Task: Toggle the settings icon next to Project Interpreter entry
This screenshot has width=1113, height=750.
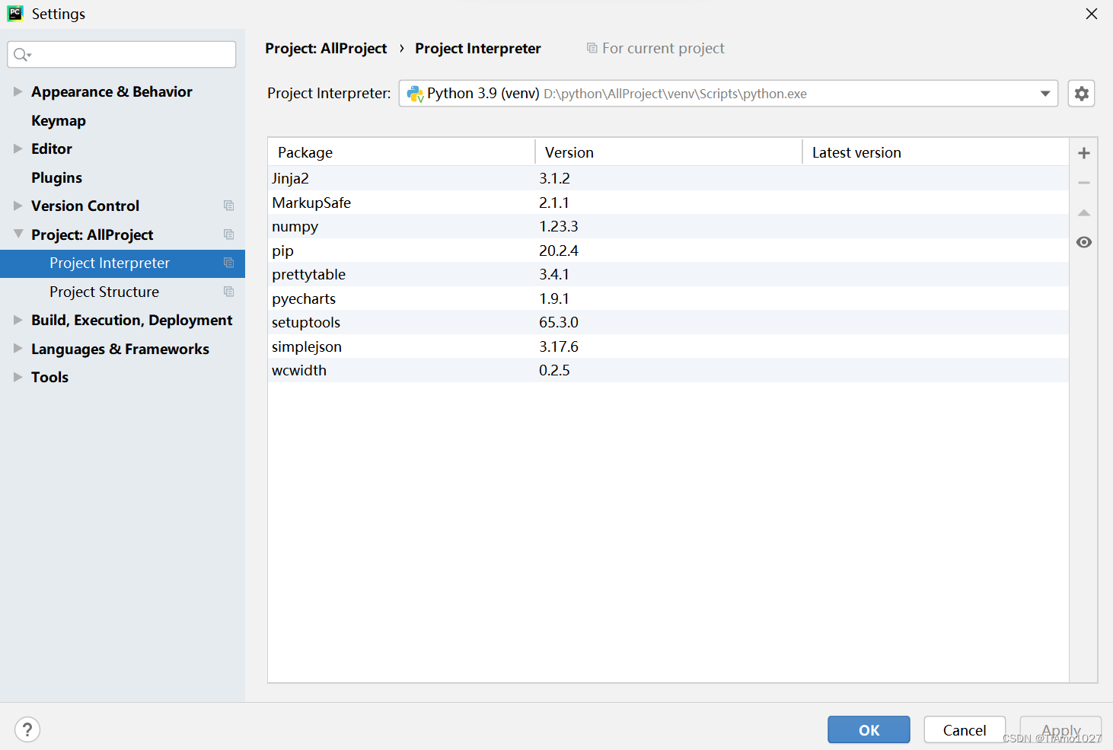Action: click(x=228, y=262)
